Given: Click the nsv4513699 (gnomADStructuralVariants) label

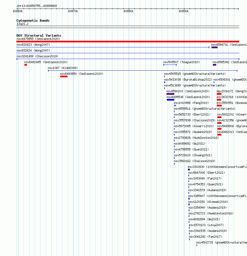Looking at the screenshot, I should click(195, 85).
